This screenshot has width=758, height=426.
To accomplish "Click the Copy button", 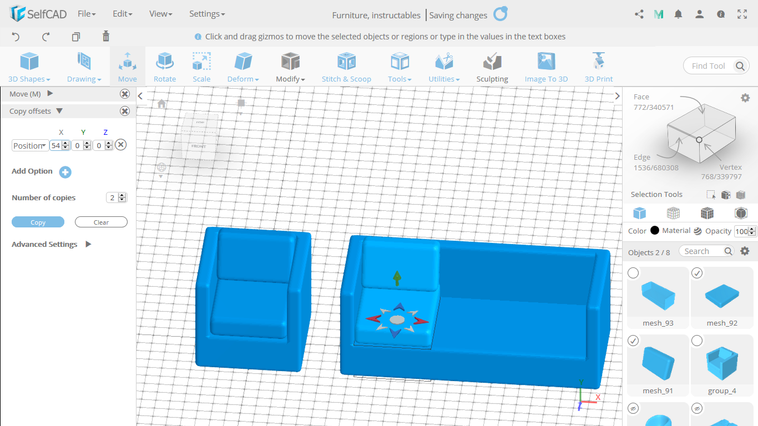I will [38, 222].
